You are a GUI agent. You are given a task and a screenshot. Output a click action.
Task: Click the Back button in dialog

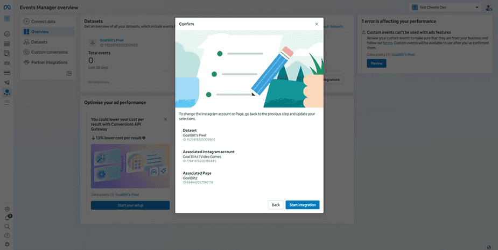point(276,205)
